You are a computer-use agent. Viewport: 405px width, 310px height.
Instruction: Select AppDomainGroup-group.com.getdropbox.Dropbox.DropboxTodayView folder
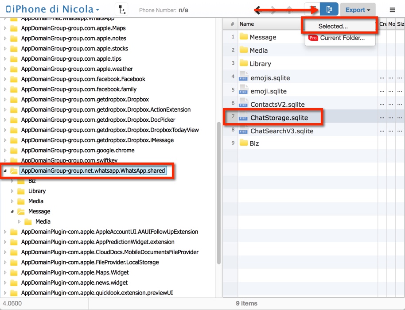point(110,130)
